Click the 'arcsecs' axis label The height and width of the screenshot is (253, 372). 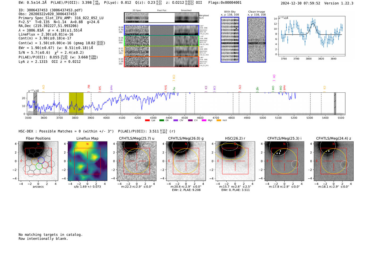pyautogui.click(x=38, y=187)
